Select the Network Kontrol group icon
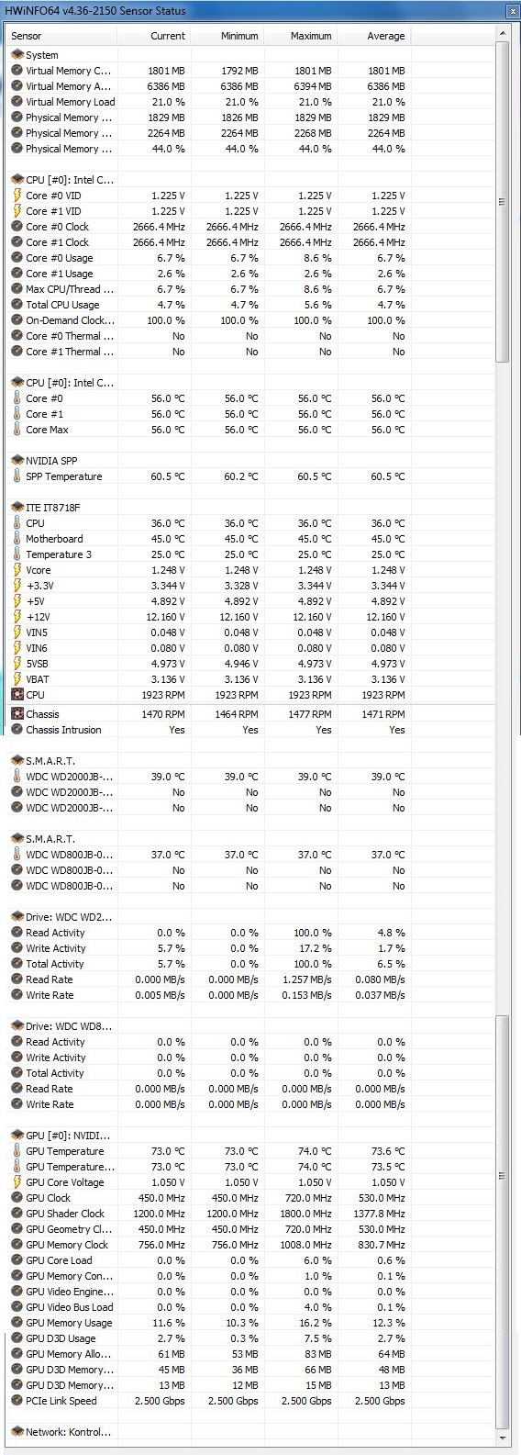Image resolution: width=521 pixels, height=1455 pixels. (x=17, y=1432)
